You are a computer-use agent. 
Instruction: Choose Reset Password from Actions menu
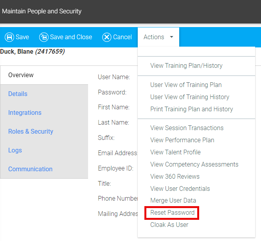[x=172, y=212]
